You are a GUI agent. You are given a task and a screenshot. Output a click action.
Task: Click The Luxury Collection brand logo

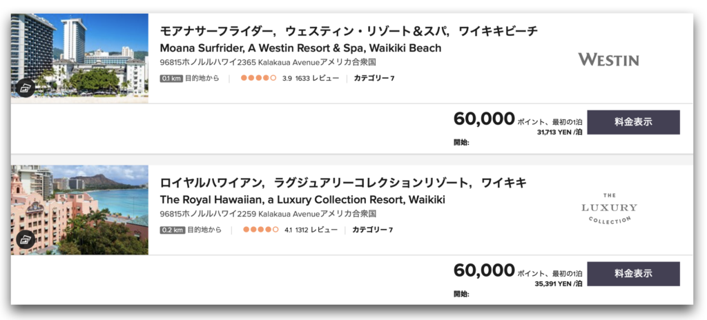609,208
